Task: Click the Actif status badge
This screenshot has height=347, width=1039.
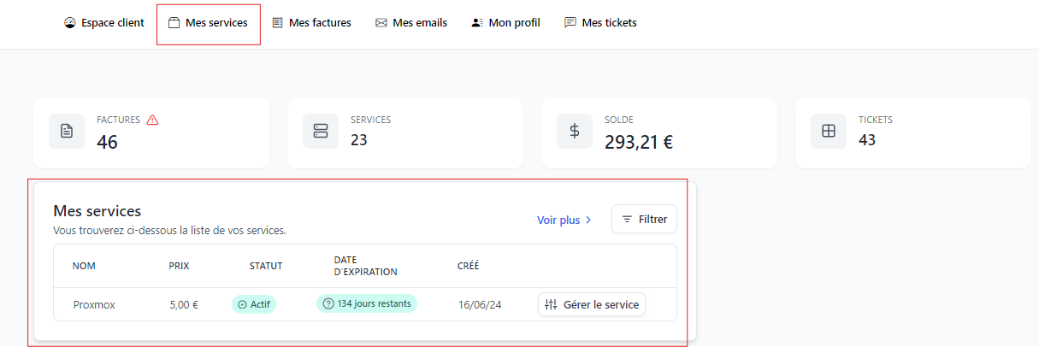Action: [x=254, y=304]
